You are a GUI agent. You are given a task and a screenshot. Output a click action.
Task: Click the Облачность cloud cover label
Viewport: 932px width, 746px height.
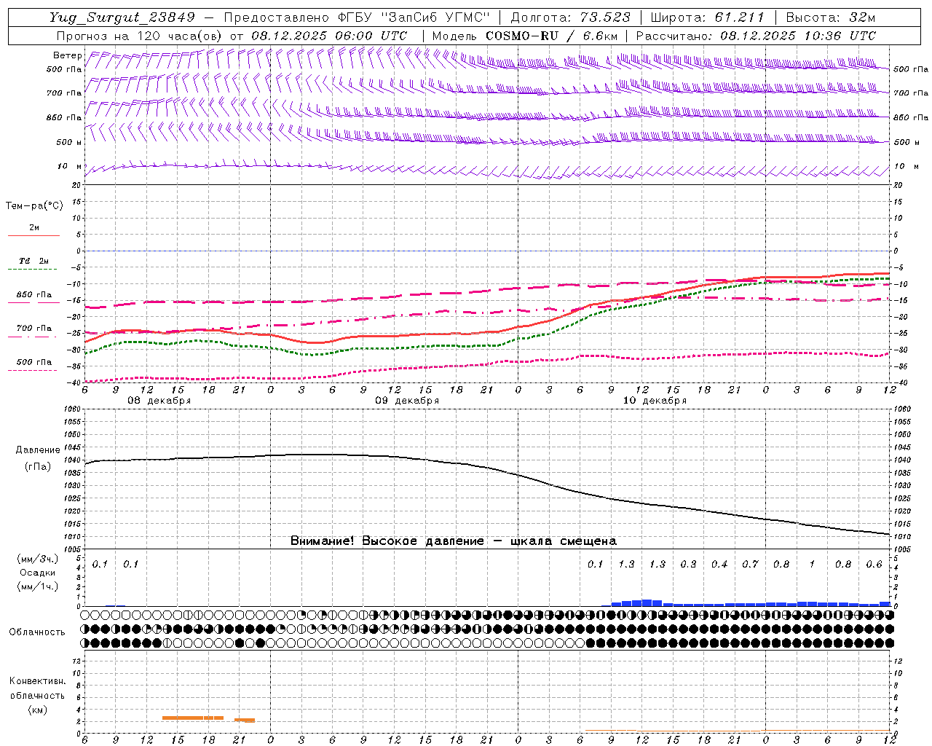(37, 632)
